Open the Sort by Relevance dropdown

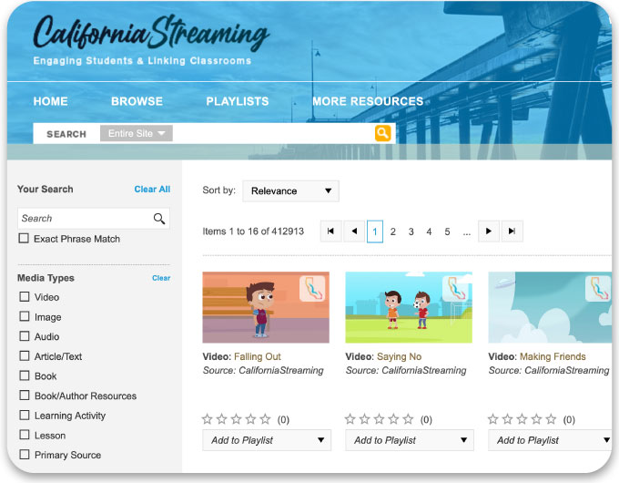[290, 191]
